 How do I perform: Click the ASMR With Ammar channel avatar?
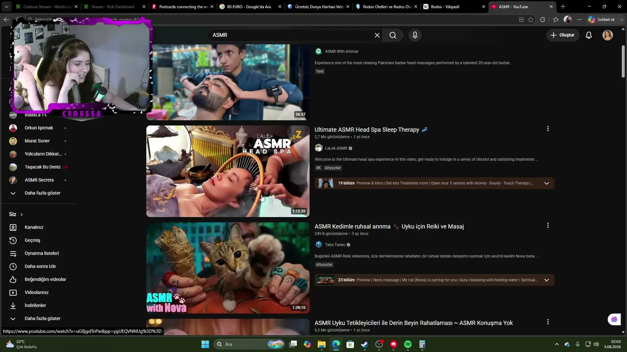click(318, 51)
